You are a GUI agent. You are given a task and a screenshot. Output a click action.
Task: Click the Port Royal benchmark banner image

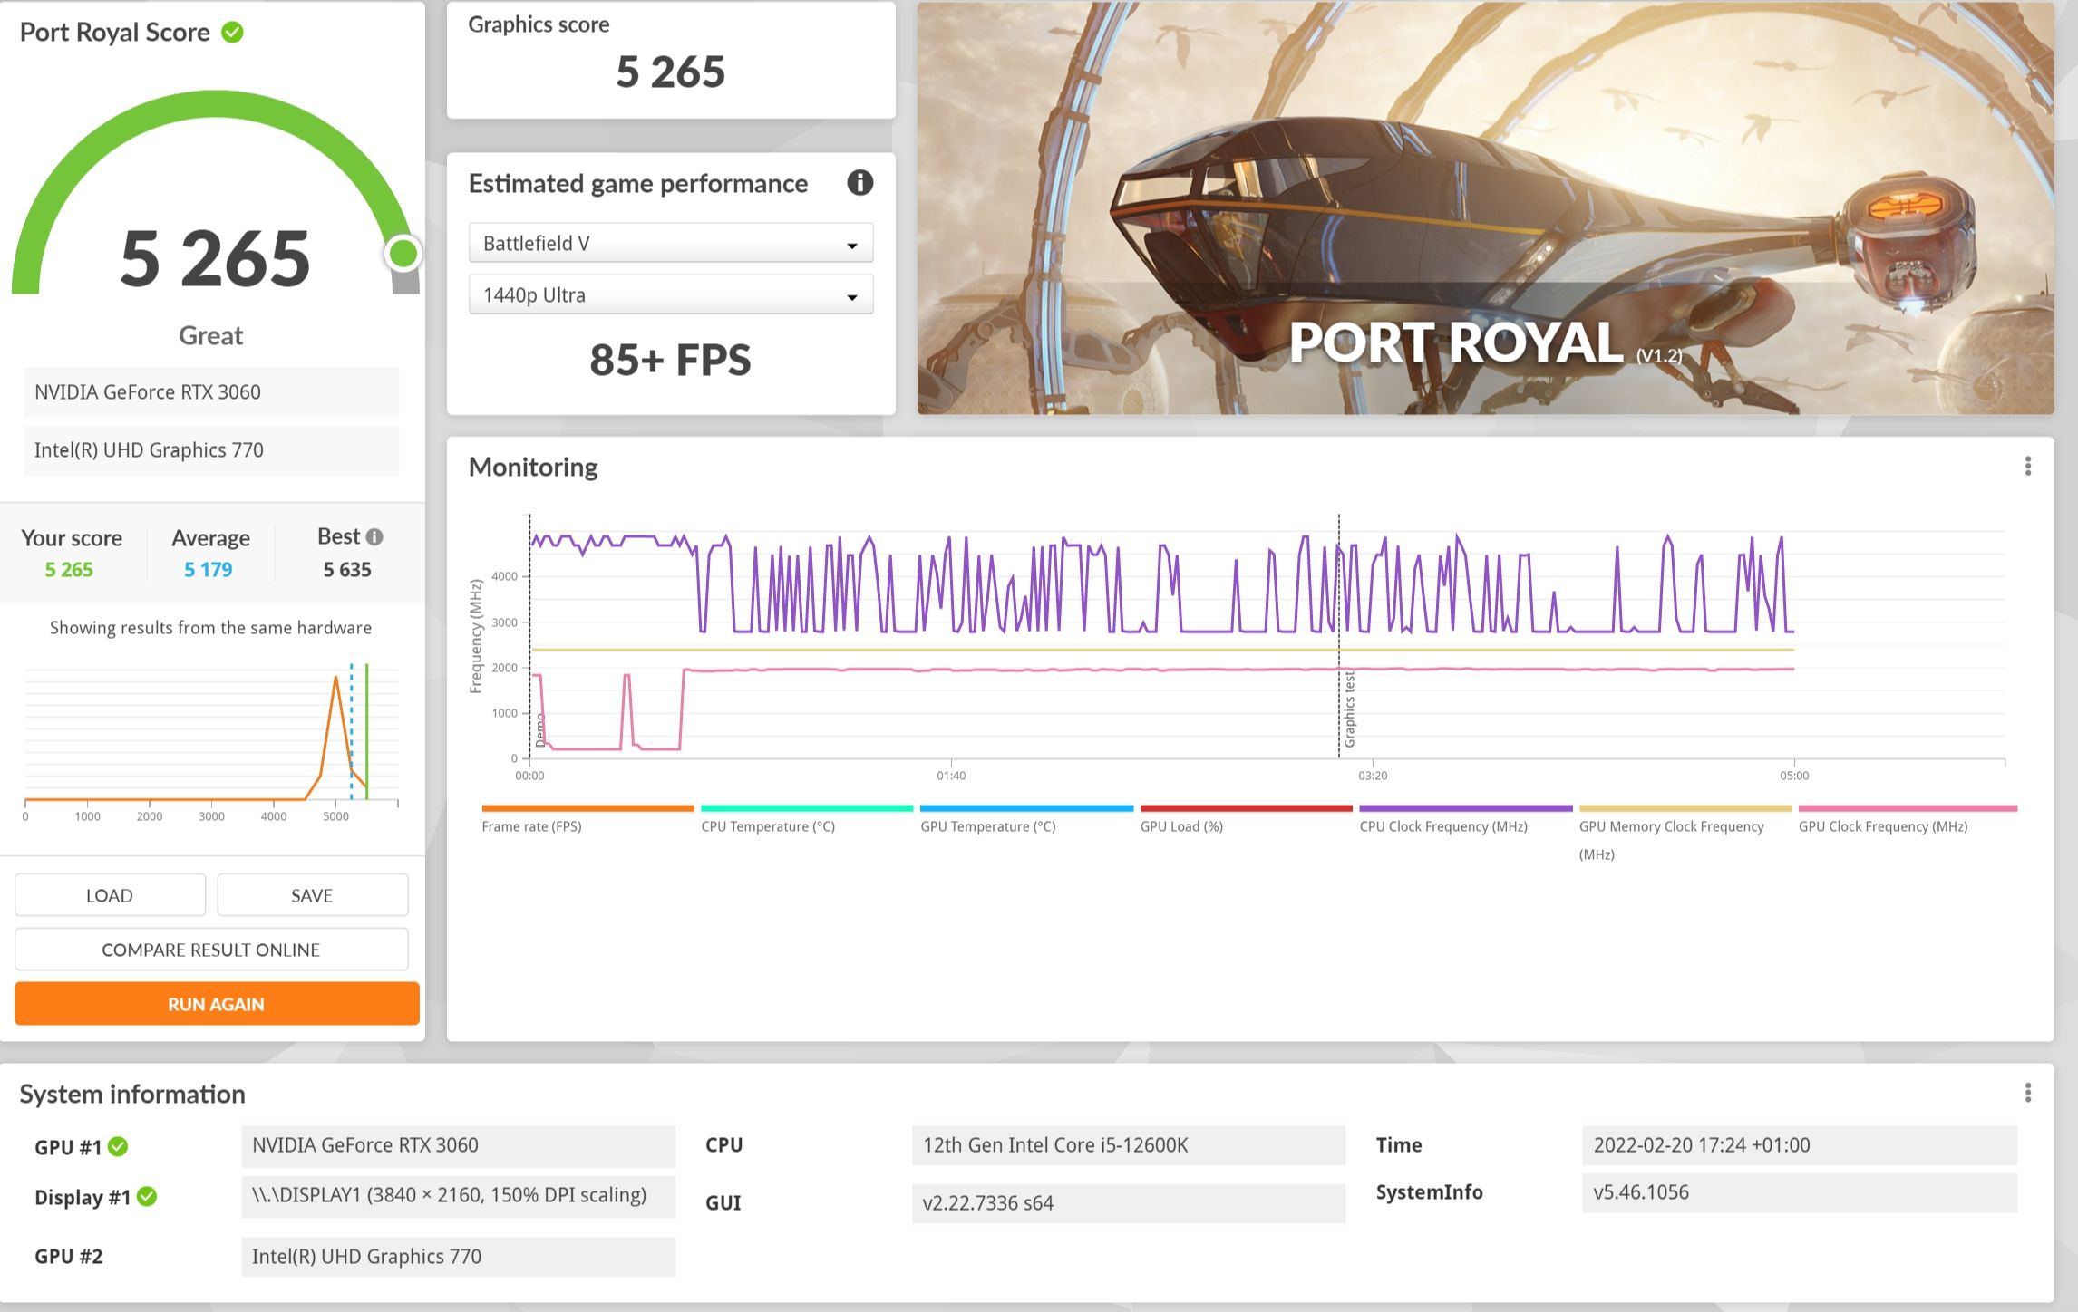(x=1485, y=208)
